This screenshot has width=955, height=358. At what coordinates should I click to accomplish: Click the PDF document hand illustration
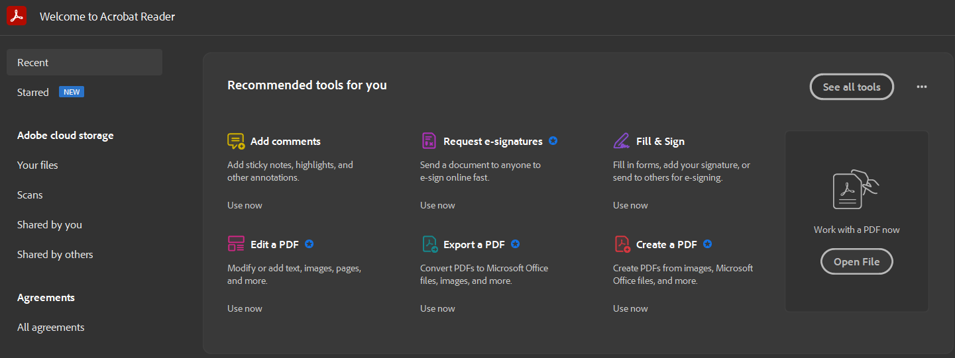point(856,190)
